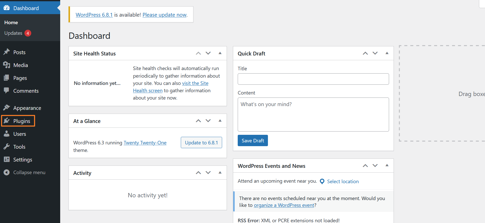Click the Comments speech bubble icon
Screen dimensions: 485x223
pyautogui.click(x=7, y=90)
